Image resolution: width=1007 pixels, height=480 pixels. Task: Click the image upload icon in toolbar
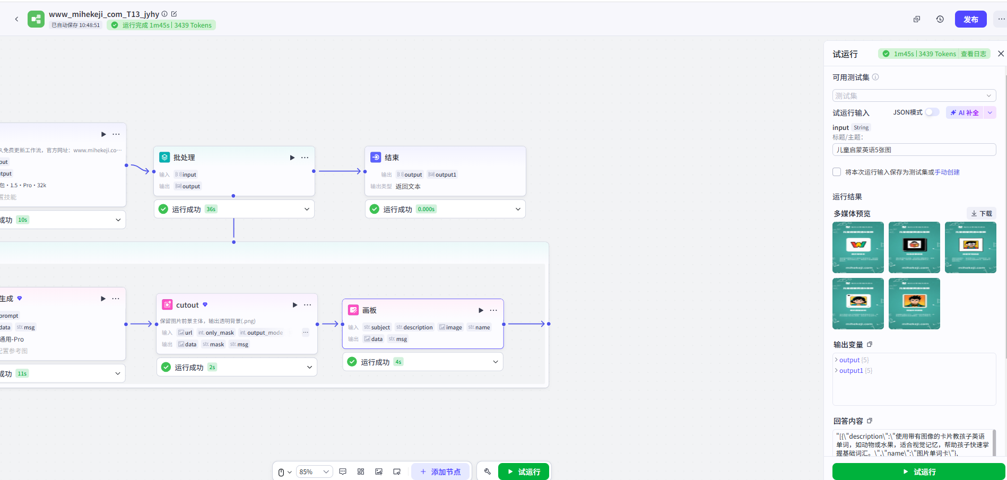coord(379,472)
